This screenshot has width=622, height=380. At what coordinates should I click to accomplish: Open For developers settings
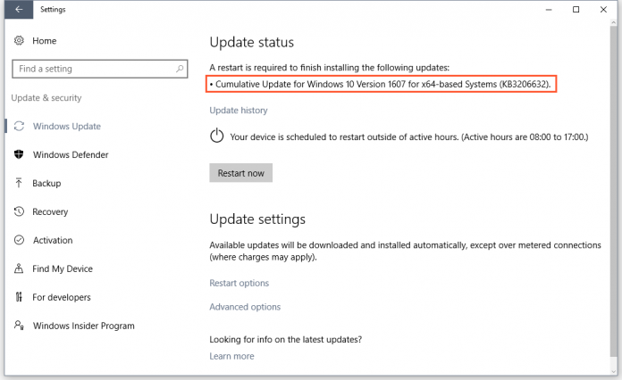click(x=62, y=297)
